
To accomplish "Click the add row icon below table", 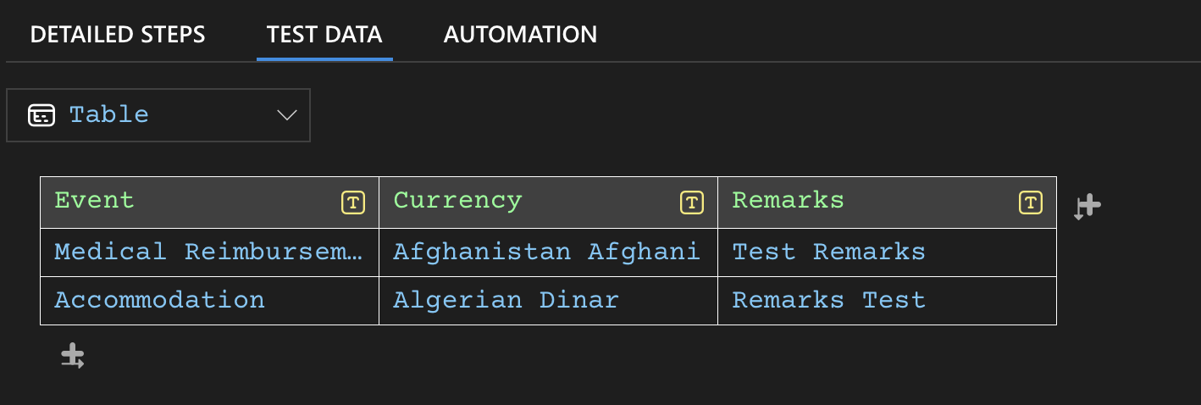I will (x=73, y=356).
